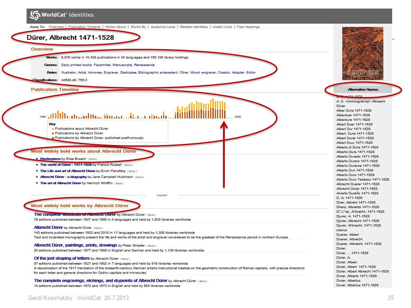Click the page heading 'Dürer, Albrecht 1471-1528'

click(x=70, y=38)
